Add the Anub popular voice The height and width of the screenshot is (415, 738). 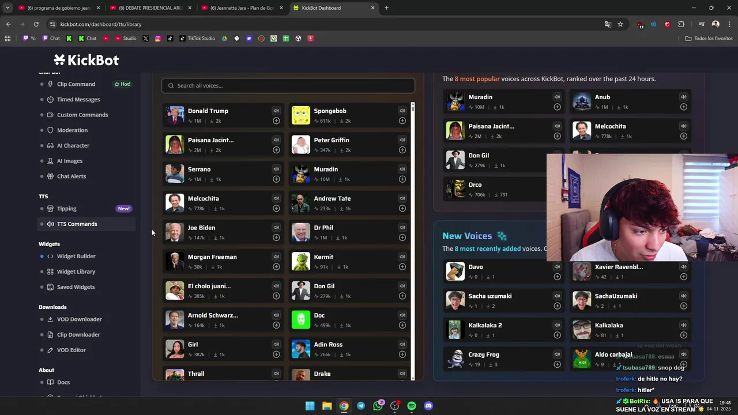[x=683, y=107]
